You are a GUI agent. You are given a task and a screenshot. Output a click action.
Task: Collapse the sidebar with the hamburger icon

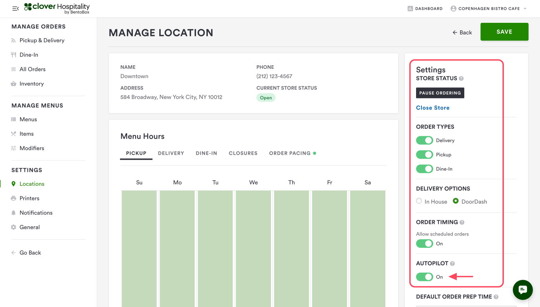(x=15, y=9)
